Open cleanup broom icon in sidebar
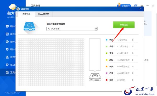Image resolution: width=157 pixels, height=96 pixels. 7,57
